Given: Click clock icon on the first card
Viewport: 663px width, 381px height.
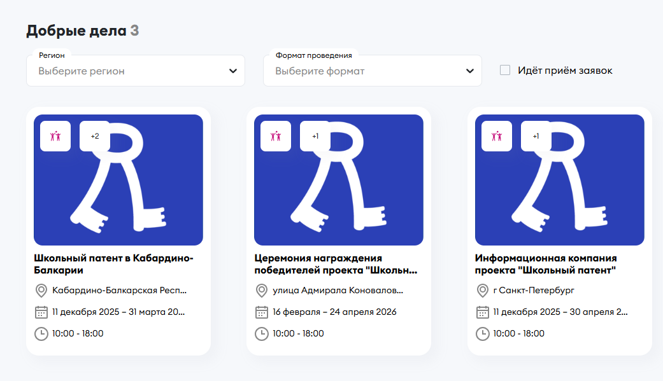Looking at the screenshot, I should click(41, 334).
